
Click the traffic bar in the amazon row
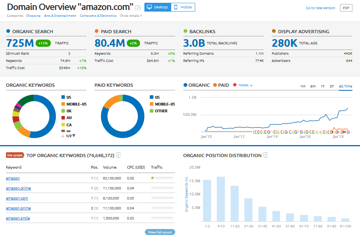pyautogui.click(x=162, y=178)
